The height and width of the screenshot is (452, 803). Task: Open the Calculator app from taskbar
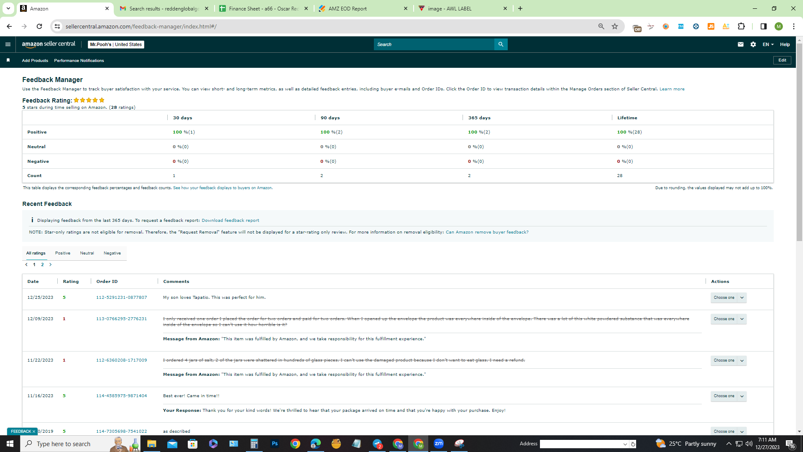click(254, 444)
